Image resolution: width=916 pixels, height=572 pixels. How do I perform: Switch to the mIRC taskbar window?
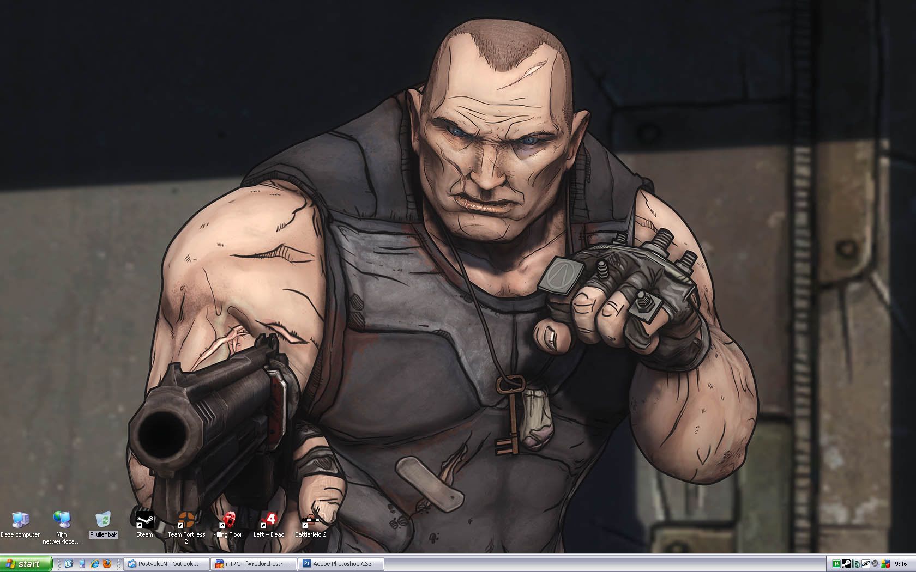[254, 564]
